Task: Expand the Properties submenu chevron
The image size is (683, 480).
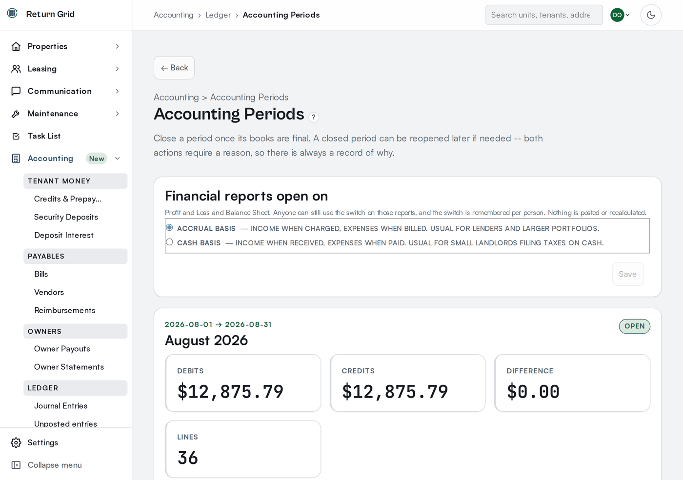Action: pyautogui.click(x=117, y=46)
